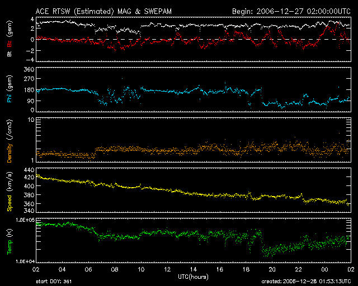Image resolution: width=358 pixels, height=286 pixels.
Task: Click the '180' tick on the Phi axis
Action: [x=29, y=90]
